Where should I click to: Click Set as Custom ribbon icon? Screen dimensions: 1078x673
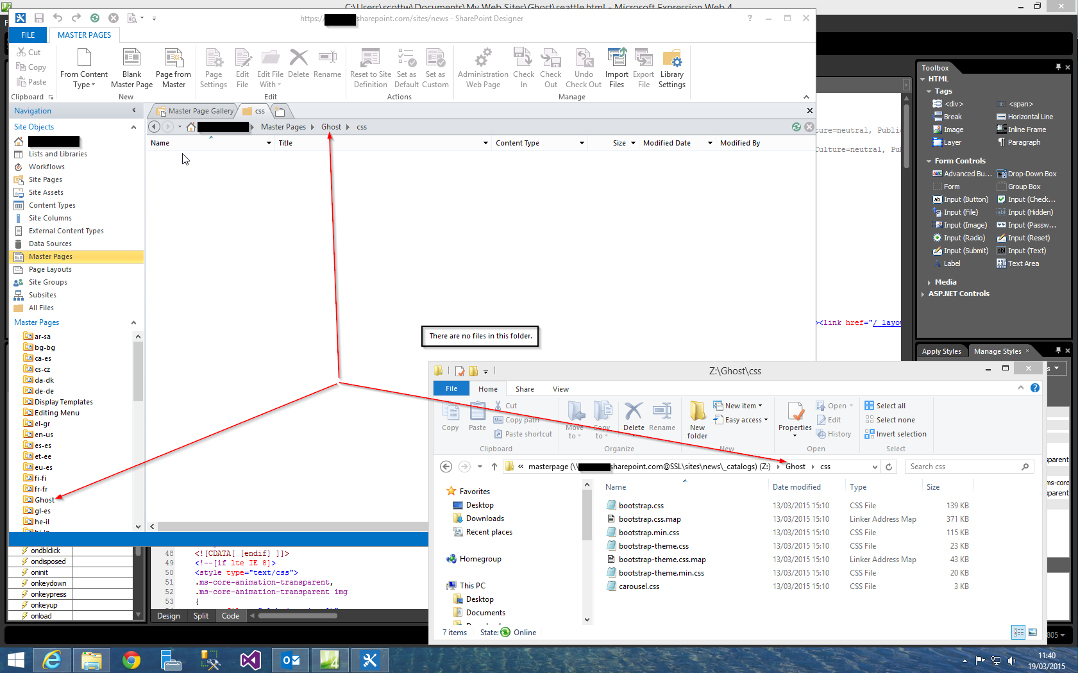point(435,68)
